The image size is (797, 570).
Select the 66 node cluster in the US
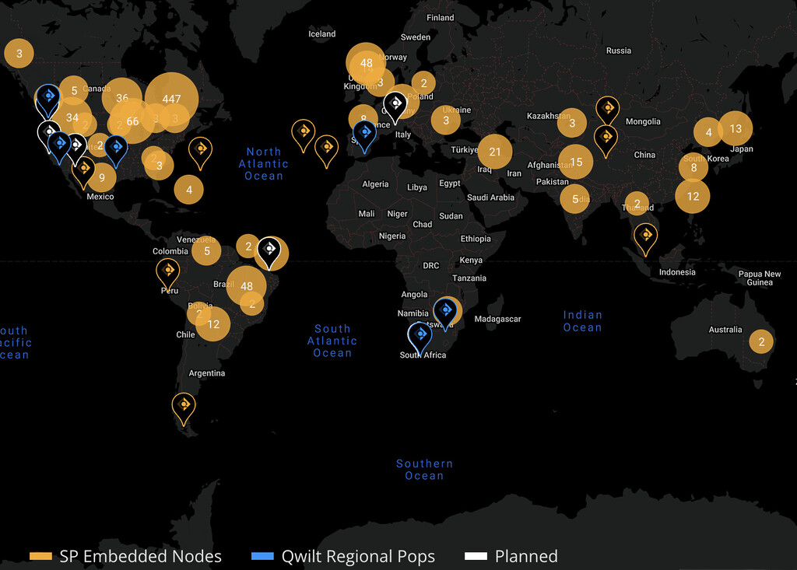click(x=132, y=121)
